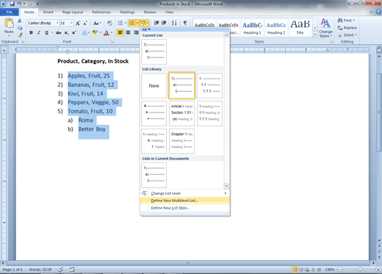382x274 pixels.
Task: Open the Find dropdown arrow
Action: [353, 21]
